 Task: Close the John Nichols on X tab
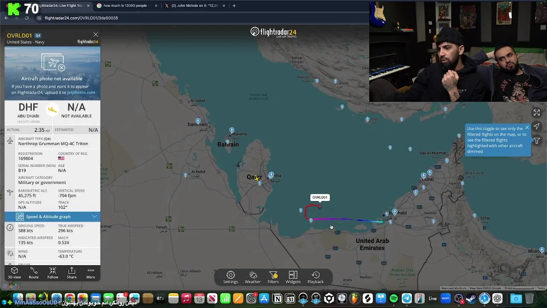tap(224, 6)
